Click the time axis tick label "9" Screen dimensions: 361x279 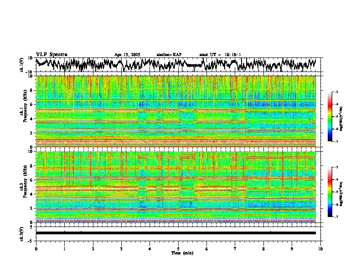(x=292, y=249)
